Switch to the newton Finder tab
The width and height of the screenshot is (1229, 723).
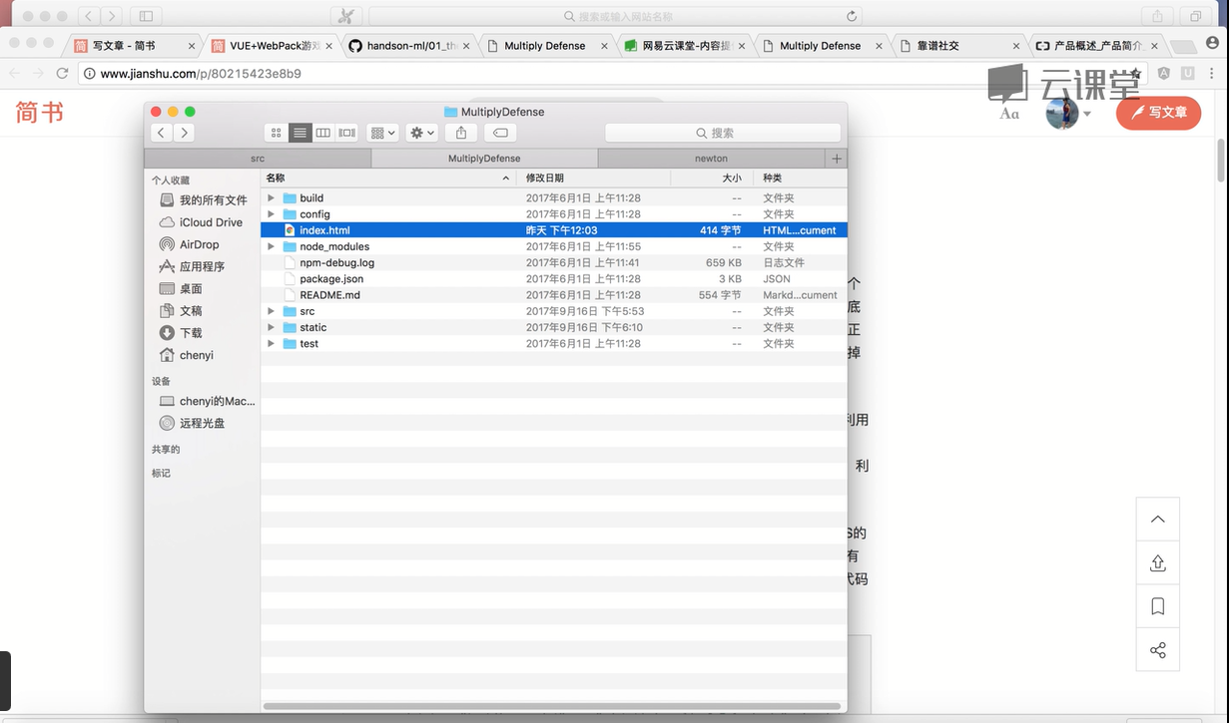pos(711,159)
